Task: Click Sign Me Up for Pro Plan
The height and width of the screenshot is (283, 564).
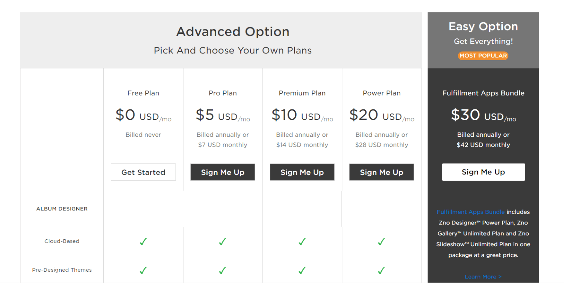Action: [223, 172]
